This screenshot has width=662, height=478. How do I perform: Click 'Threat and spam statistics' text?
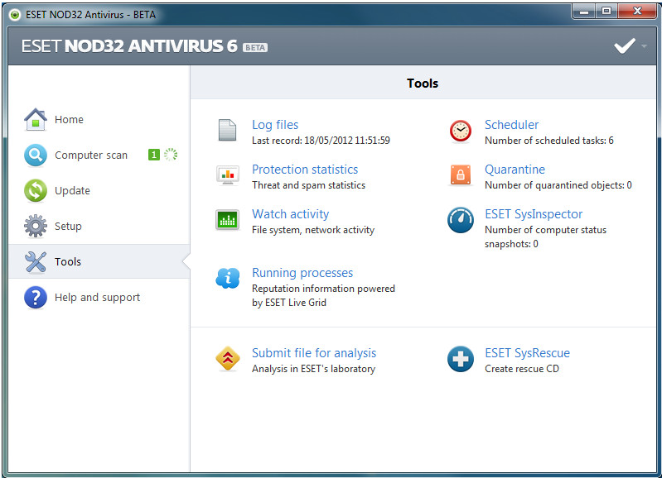308,185
